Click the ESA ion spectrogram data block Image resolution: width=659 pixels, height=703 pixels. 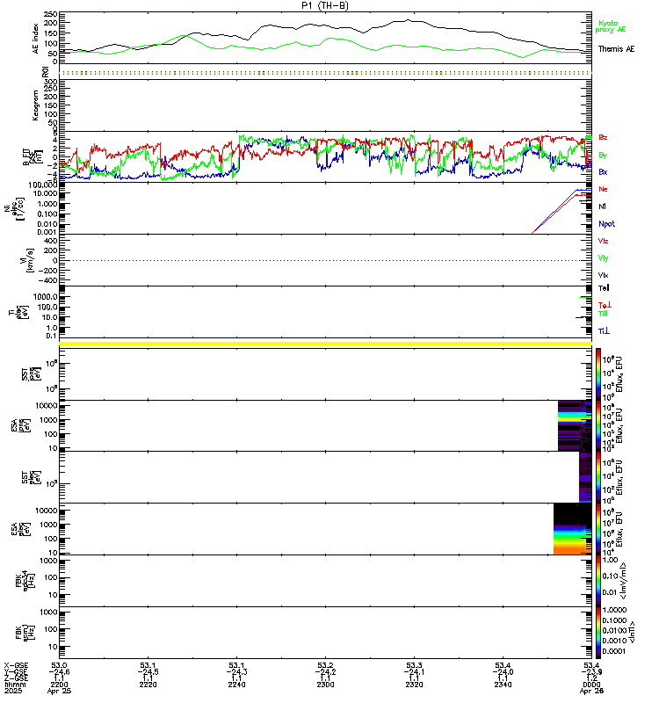[x=575, y=426]
